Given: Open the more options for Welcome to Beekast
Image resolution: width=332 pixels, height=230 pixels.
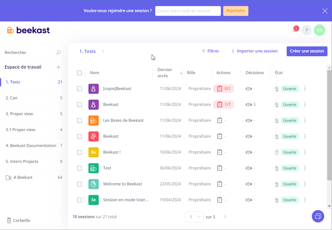Looking at the screenshot, I should [305, 184].
